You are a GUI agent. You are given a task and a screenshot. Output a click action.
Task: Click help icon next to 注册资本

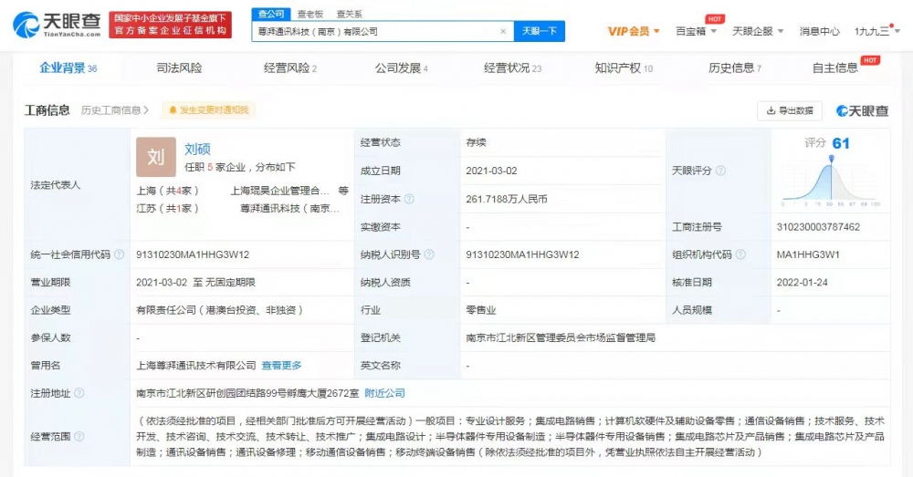click(409, 199)
